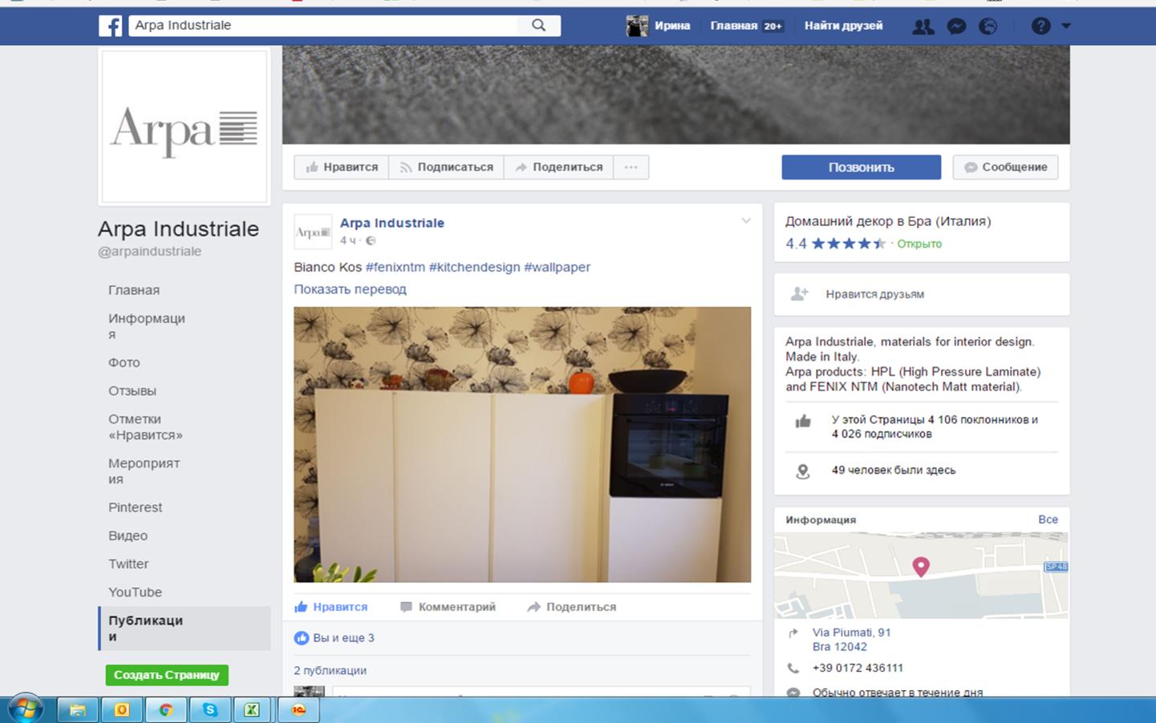The width and height of the screenshot is (1156, 723).
Task: Open Информация in the page sidebar
Action: coord(147,326)
